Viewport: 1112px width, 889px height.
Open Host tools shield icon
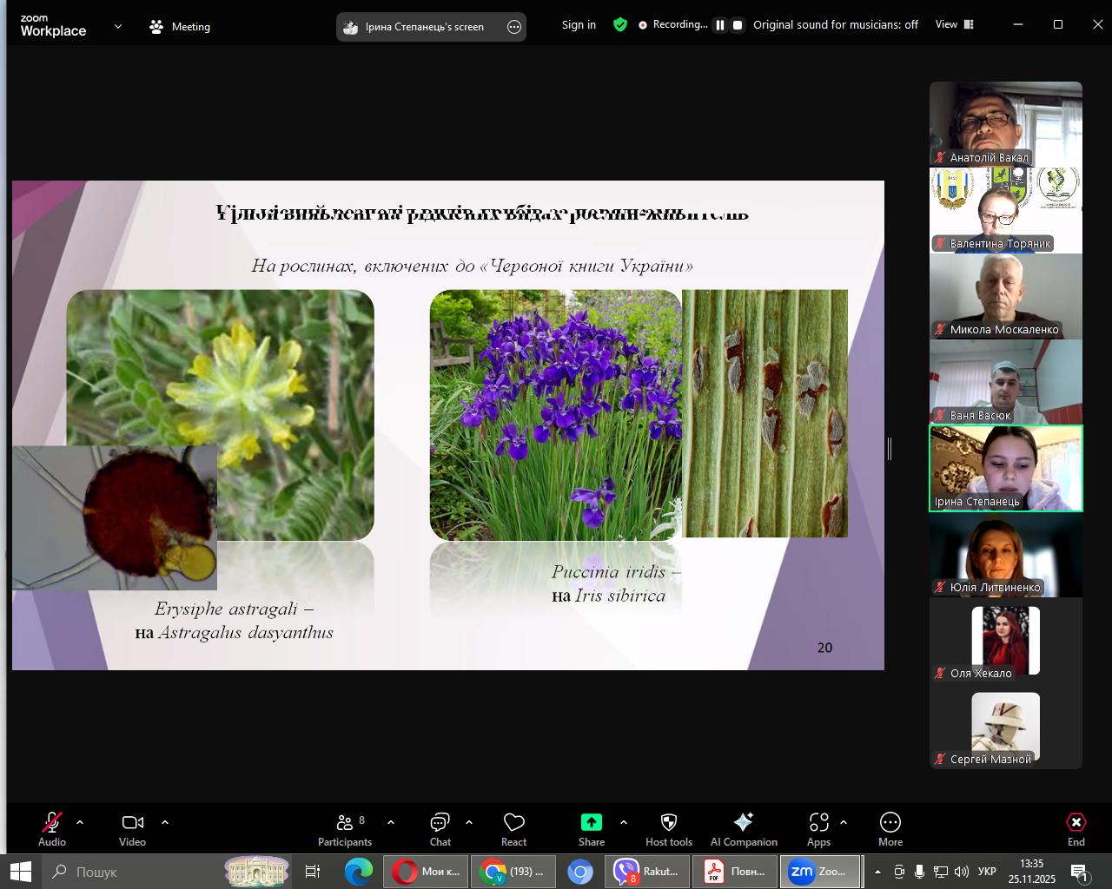(668, 828)
